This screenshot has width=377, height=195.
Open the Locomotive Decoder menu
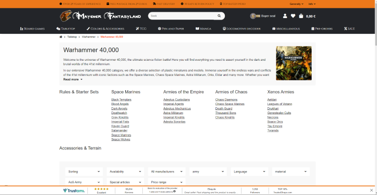coord(242,28)
